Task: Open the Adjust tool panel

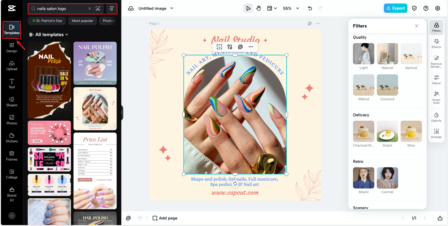Action: (436, 80)
